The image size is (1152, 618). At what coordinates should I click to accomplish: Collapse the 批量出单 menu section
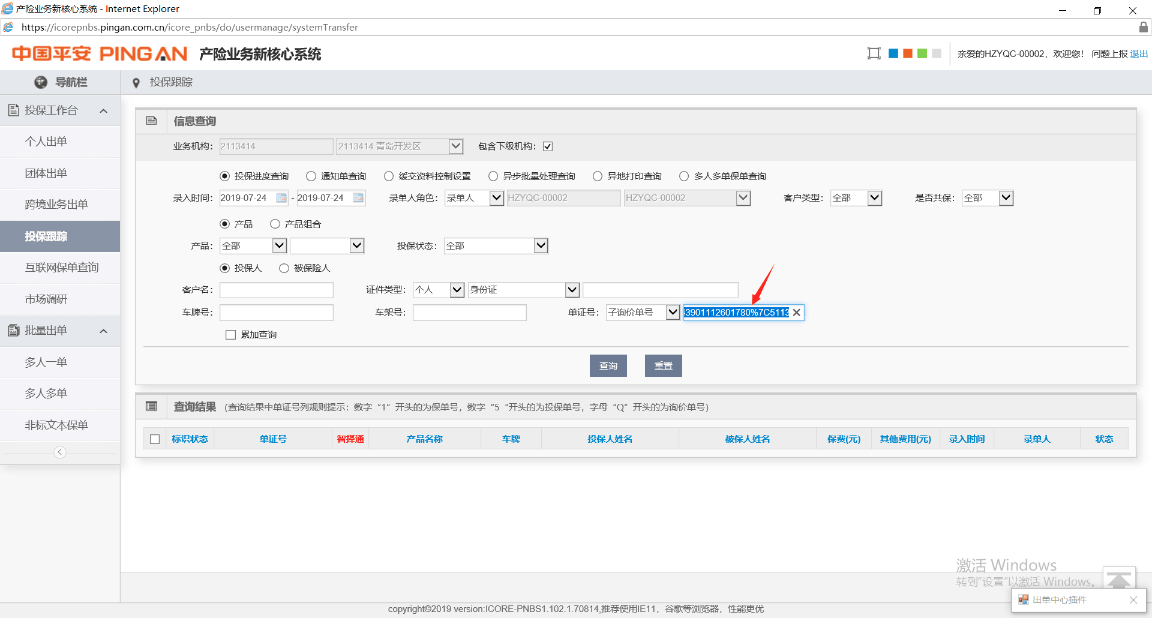[103, 331]
